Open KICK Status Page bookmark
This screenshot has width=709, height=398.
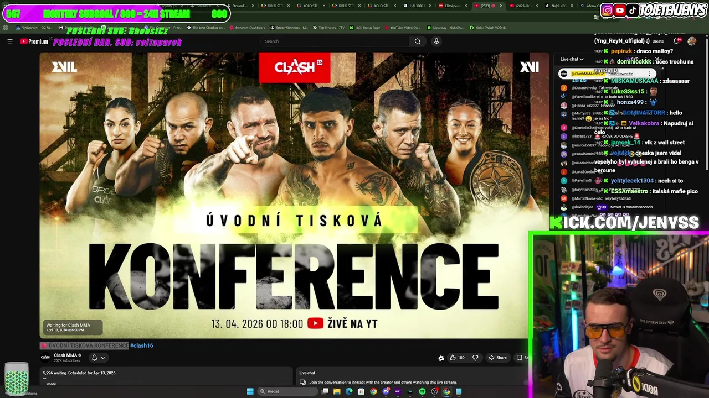365,28
